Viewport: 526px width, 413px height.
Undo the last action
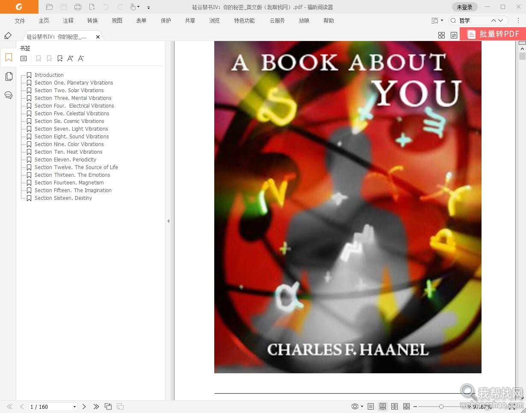click(106, 7)
